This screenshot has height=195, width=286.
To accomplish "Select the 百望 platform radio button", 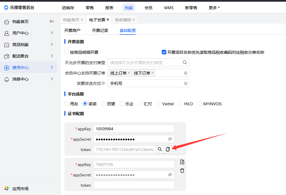I will click(x=104, y=104).
